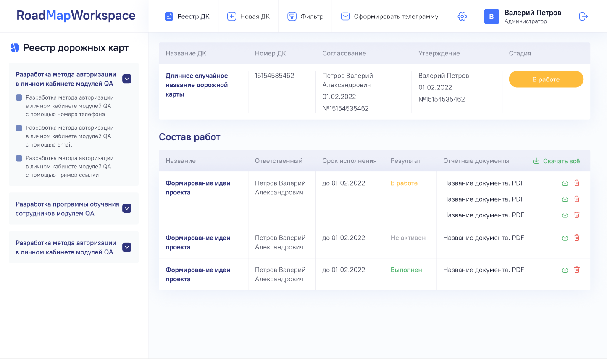
Task: Click the blue user avatar "В"
Action: click(x=491, y=16)
